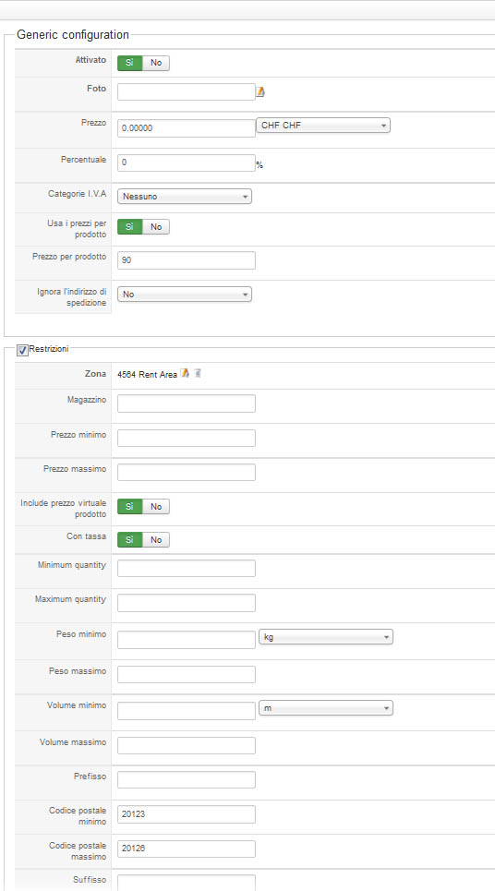The image size is (495, 891).
Task: Click the Codice postale massimo field 20126
Action: (x=187, y=849)
